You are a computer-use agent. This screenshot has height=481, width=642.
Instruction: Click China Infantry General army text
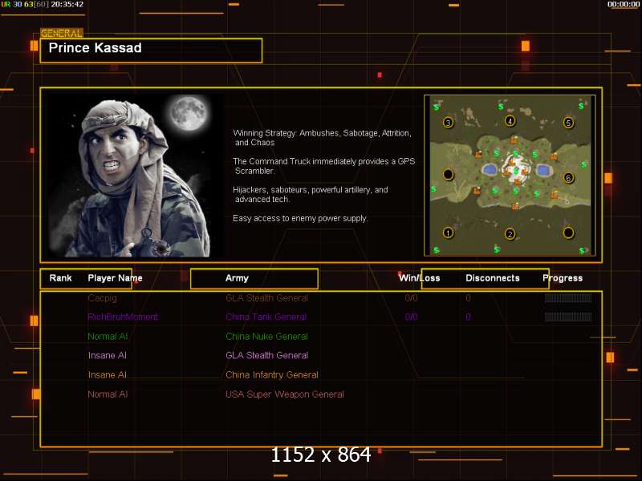[272, 374]
